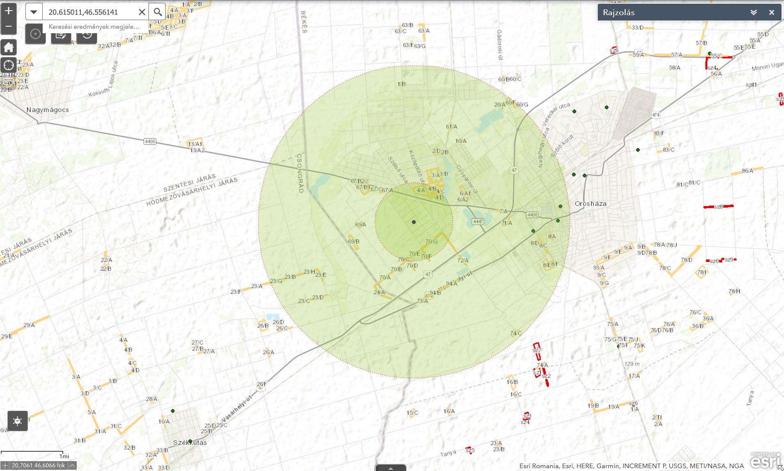Screen dimensions: 784x471
Task: Click the search coordinates input field
Action: pyautogui.click(x=90, y=12)
